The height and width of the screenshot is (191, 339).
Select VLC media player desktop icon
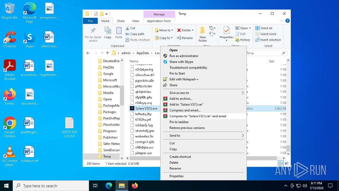[10, 156]
